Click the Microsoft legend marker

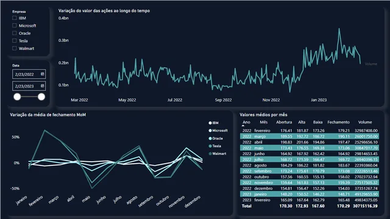[x=210, y=131]
